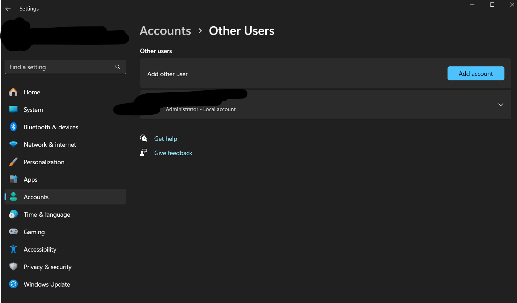
Task: Open the Home settings page
Action: (x=65, y=92)
